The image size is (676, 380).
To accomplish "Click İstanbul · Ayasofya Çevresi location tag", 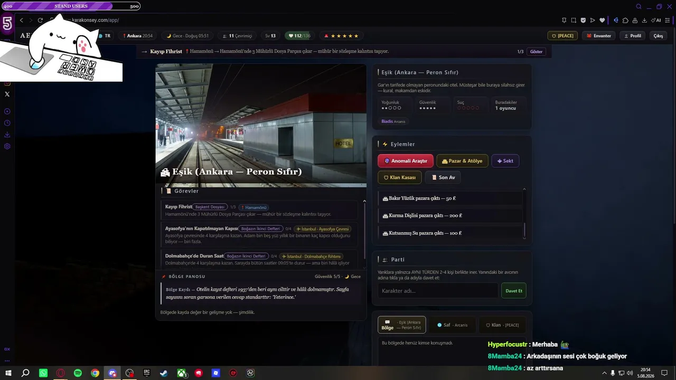I will [x=323, y=229].
